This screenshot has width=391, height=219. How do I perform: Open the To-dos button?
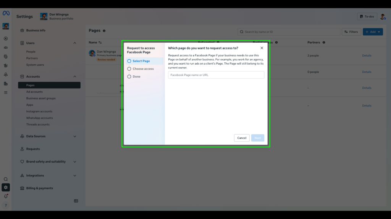coord(367,17)
